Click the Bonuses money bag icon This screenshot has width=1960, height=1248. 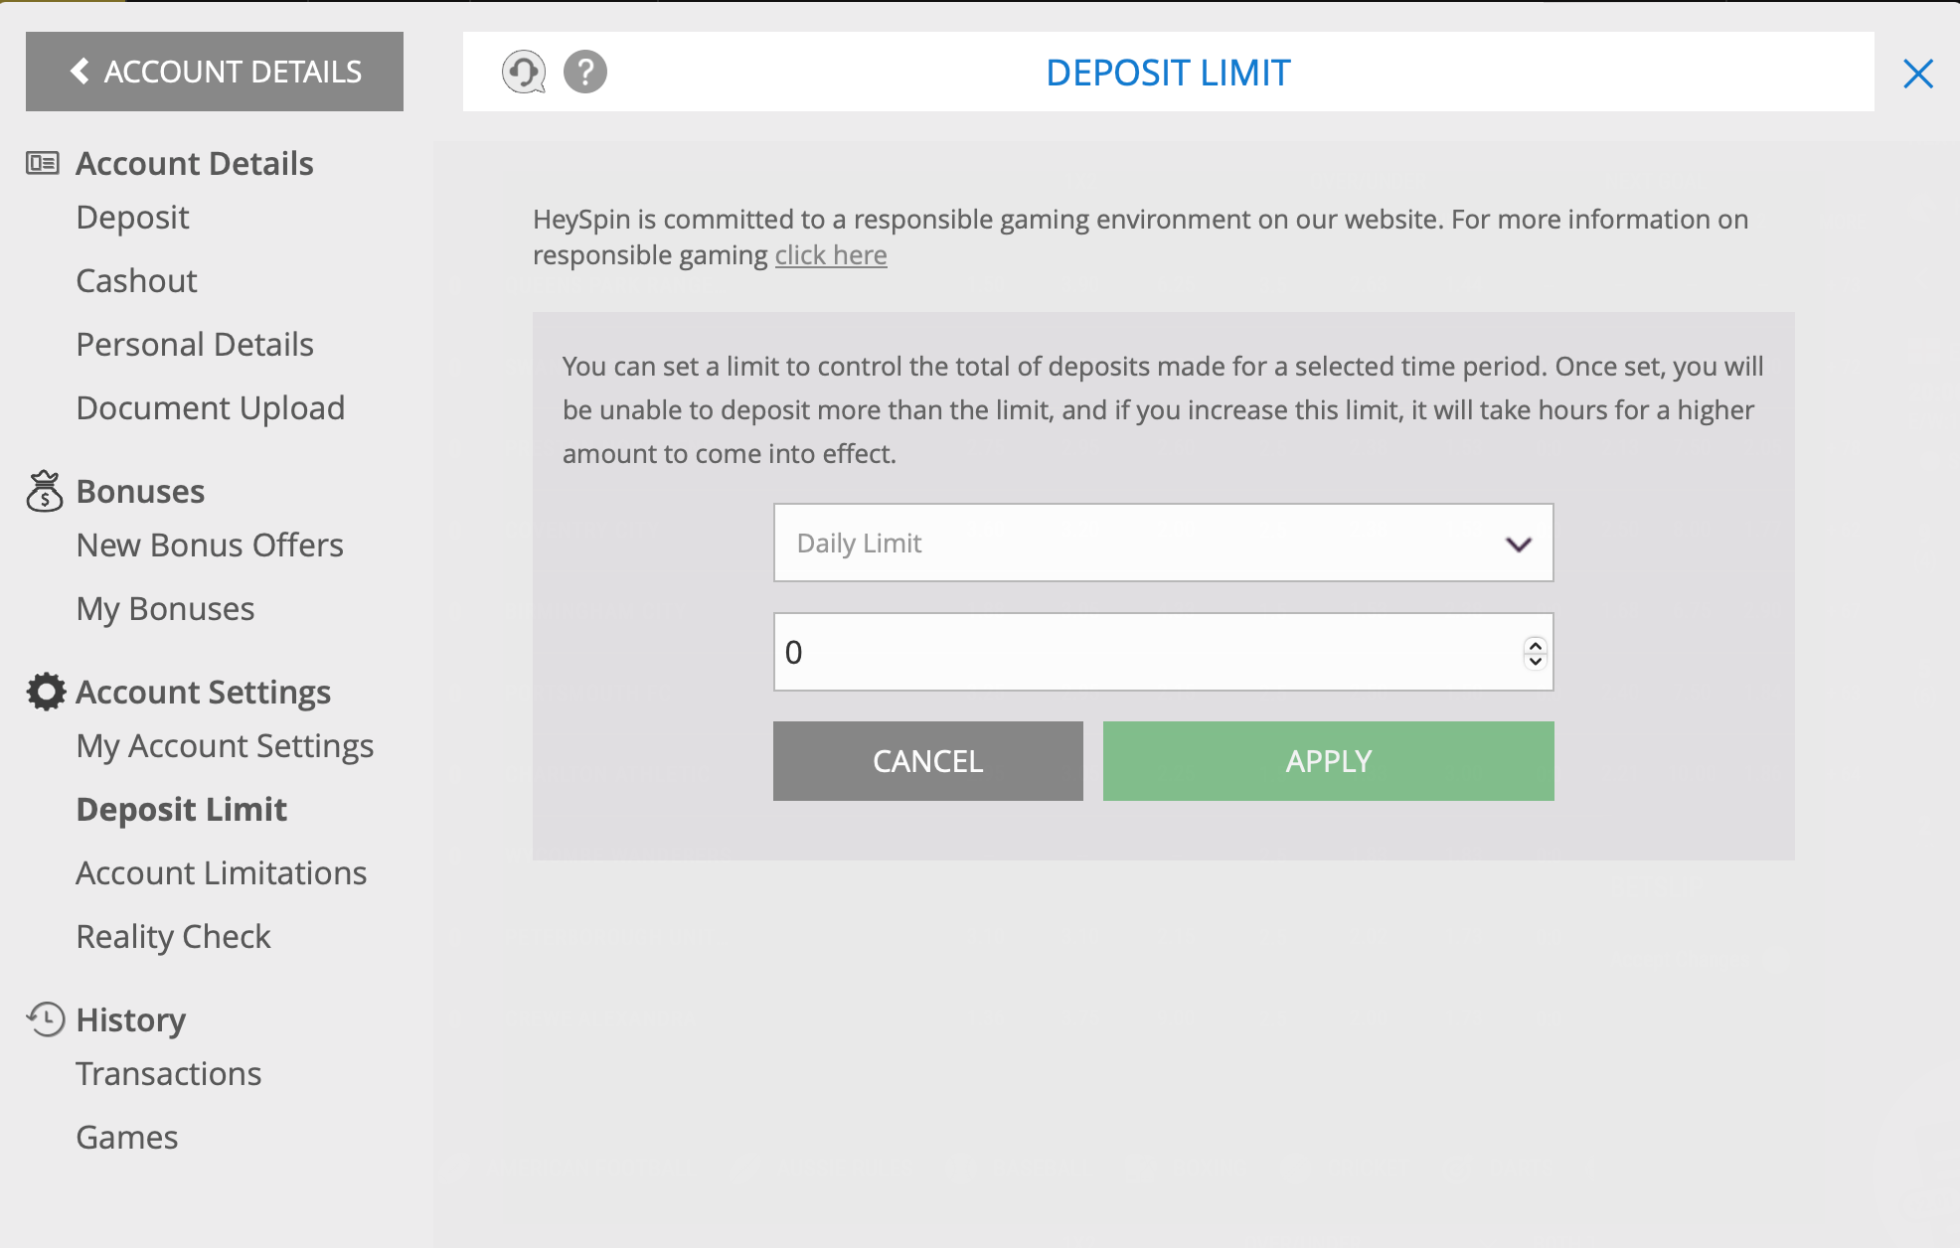45,491
